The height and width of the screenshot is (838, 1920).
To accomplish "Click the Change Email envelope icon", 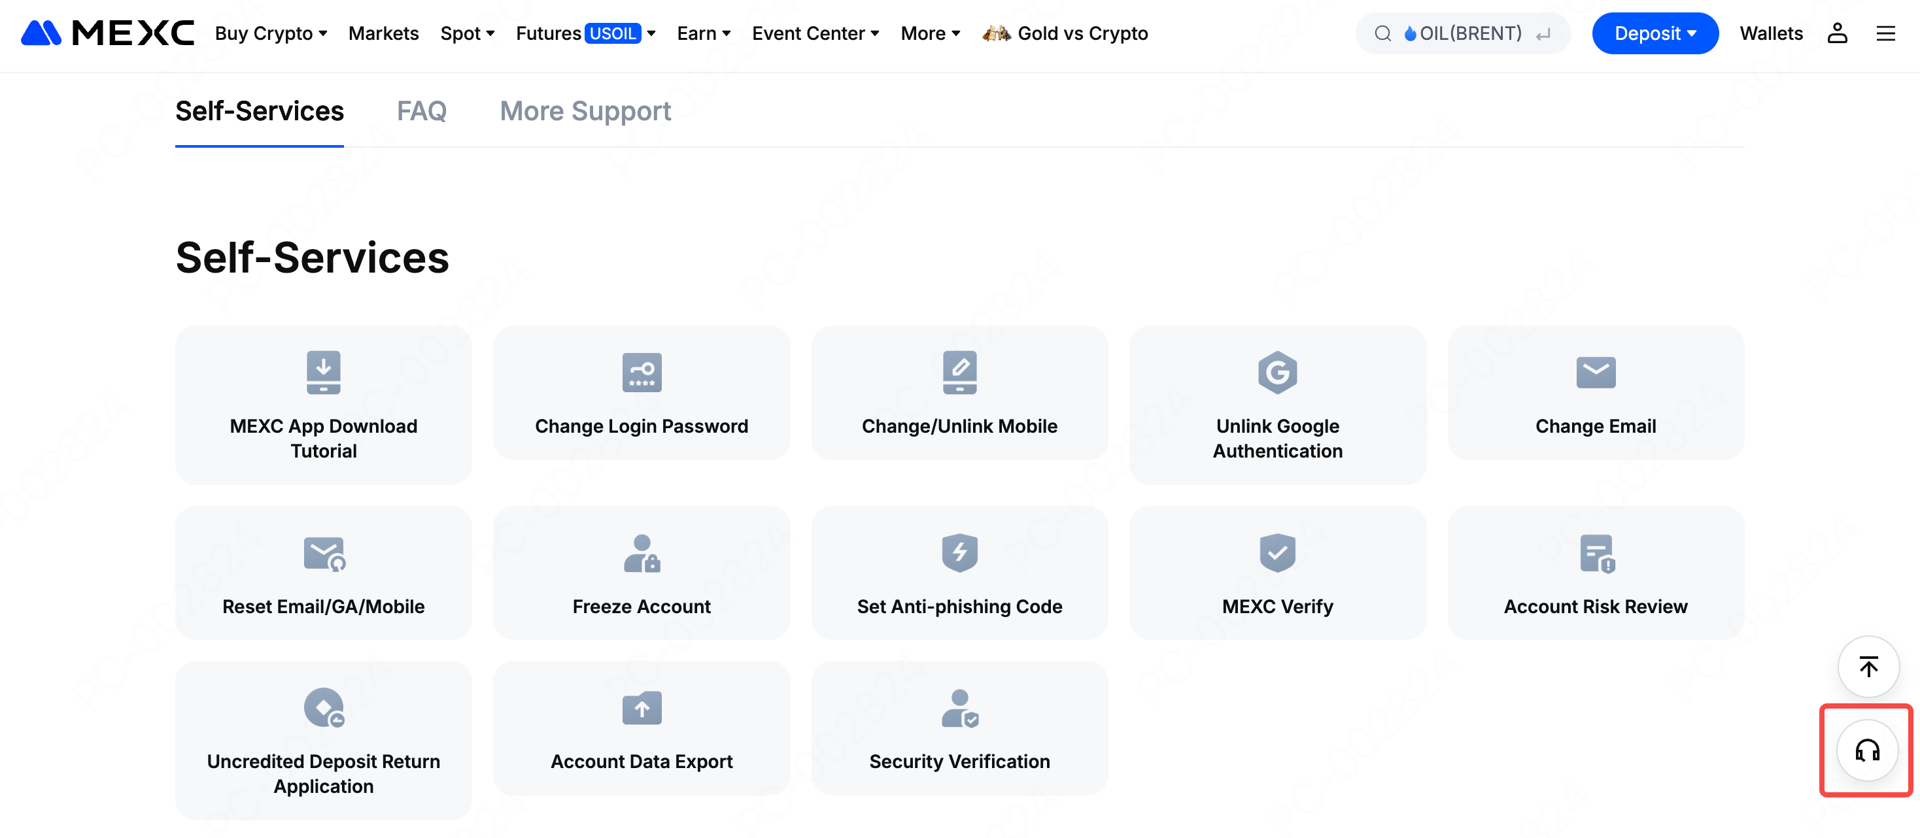I will [1596, 373].
